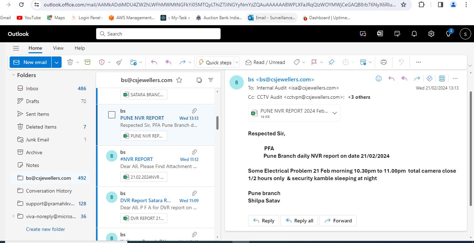Open the New email dropdown arrow
Viewport: 474px width, 243px height.
pyautogui.click(x=57, y=62)
